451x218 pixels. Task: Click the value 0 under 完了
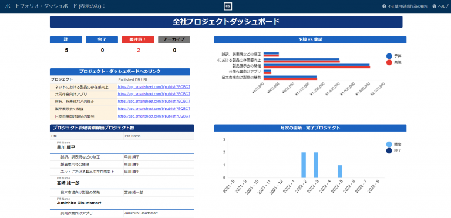(x=102, y=51)
